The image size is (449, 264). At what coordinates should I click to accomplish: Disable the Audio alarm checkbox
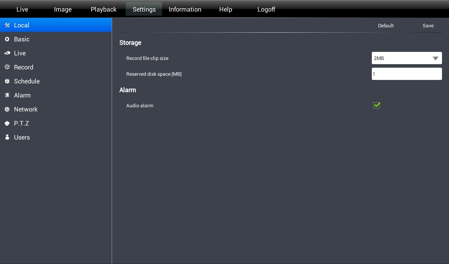click(377, 105)
